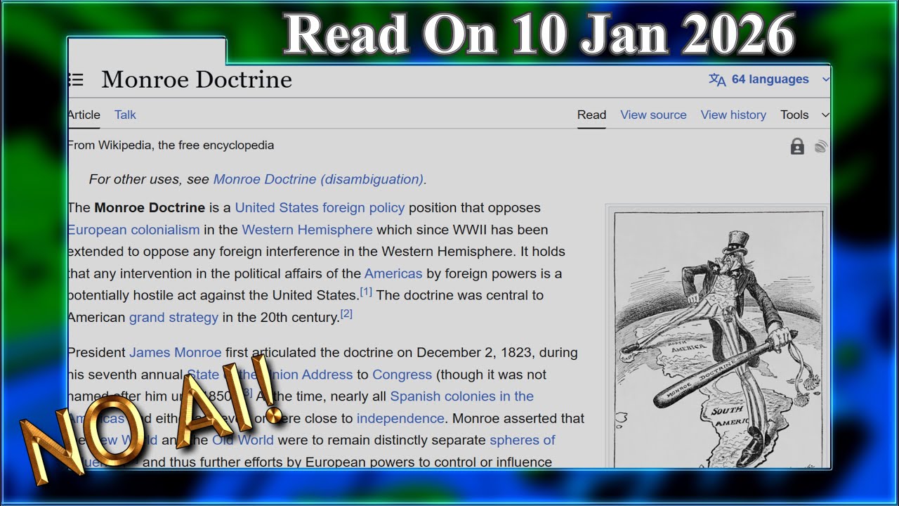The width and height of the screenshot is (899, 506).
Task: Follow the independence link
Action: coord(400,418)
